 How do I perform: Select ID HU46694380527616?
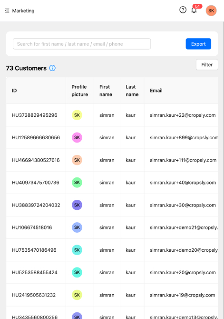click(36, 160)
